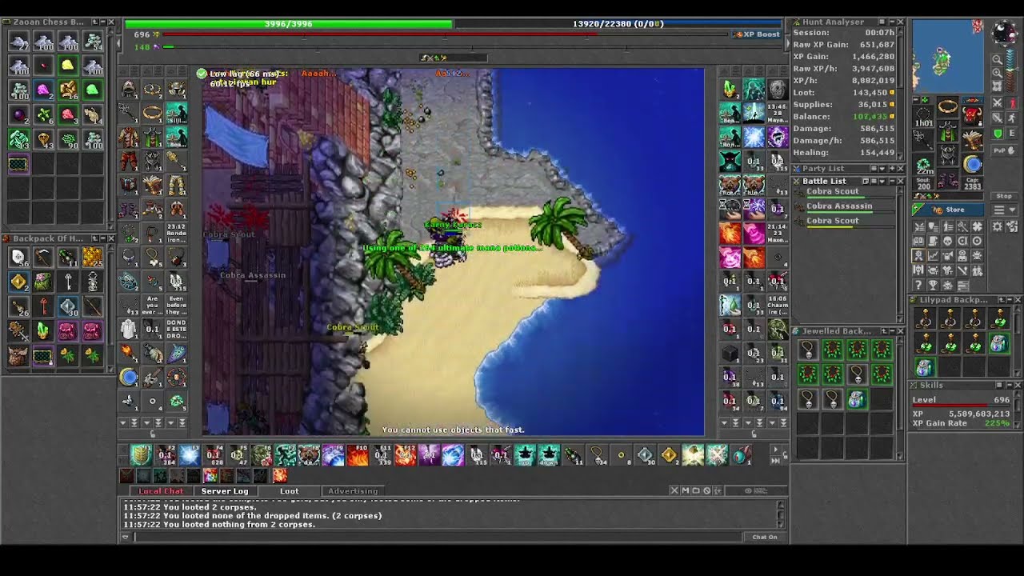The image size is (1024, 576).
Task: Zoom in the minimap
Action: (997, 73)
